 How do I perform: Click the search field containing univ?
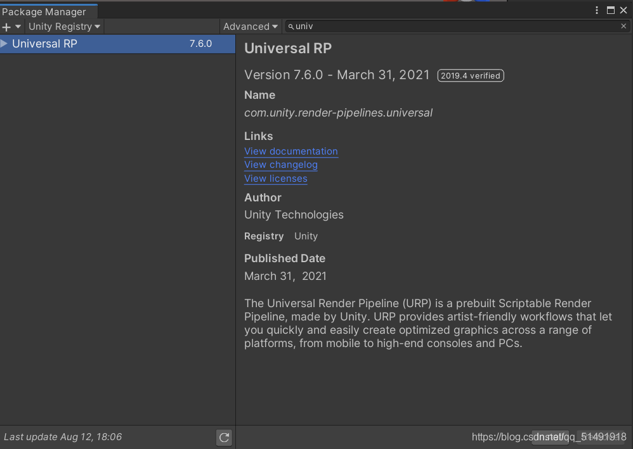click(x=456, y=26)
